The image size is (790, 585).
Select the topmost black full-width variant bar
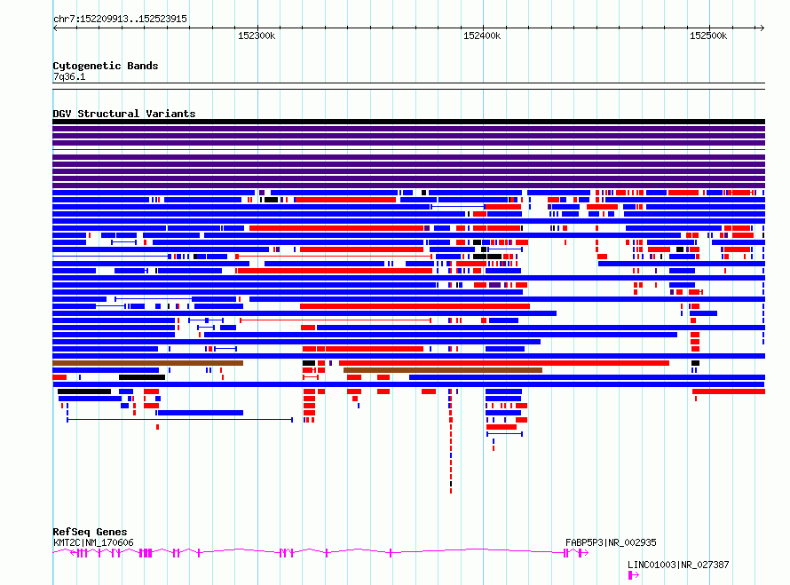408,122
